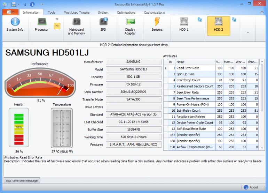The height and width of the screenshot is (193, 268).
Task: Click the Capacity field 500.1 GB
Action: click(134, 77)
